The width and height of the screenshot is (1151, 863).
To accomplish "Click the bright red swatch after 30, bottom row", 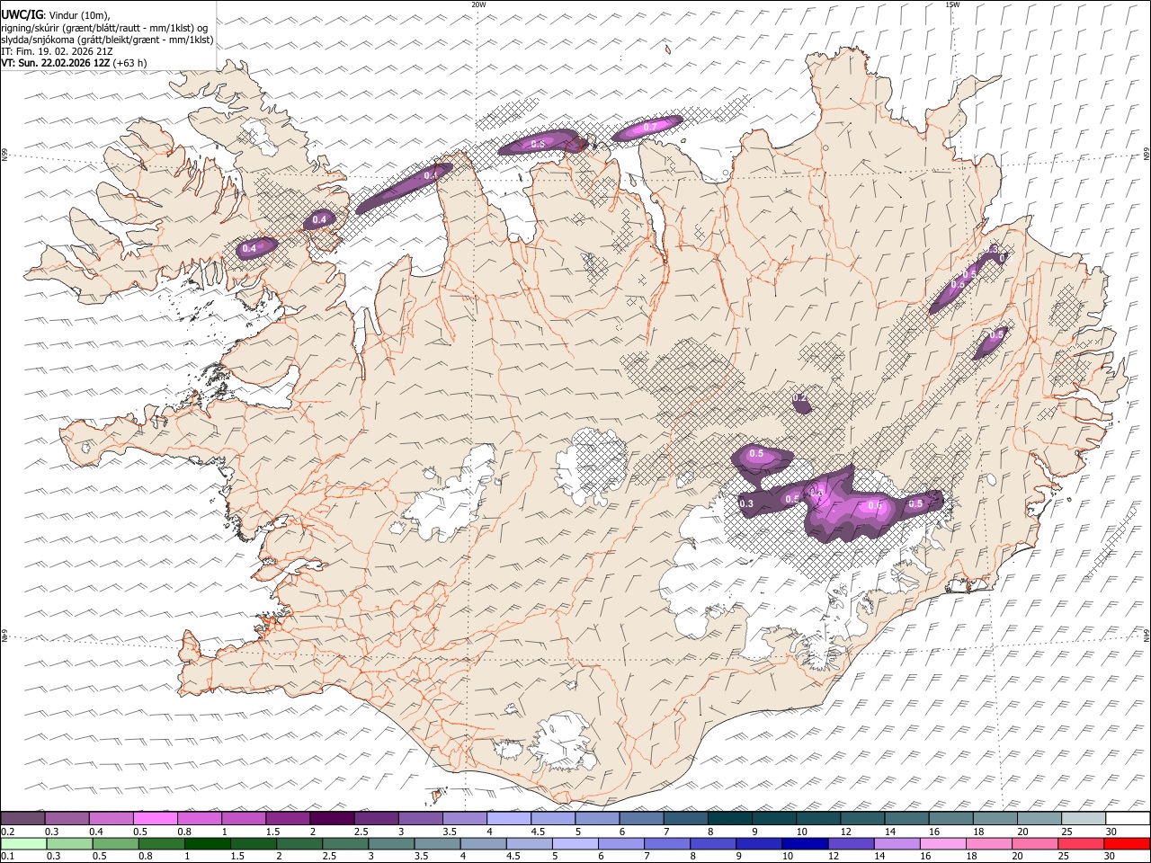I will click(1127, 844).
